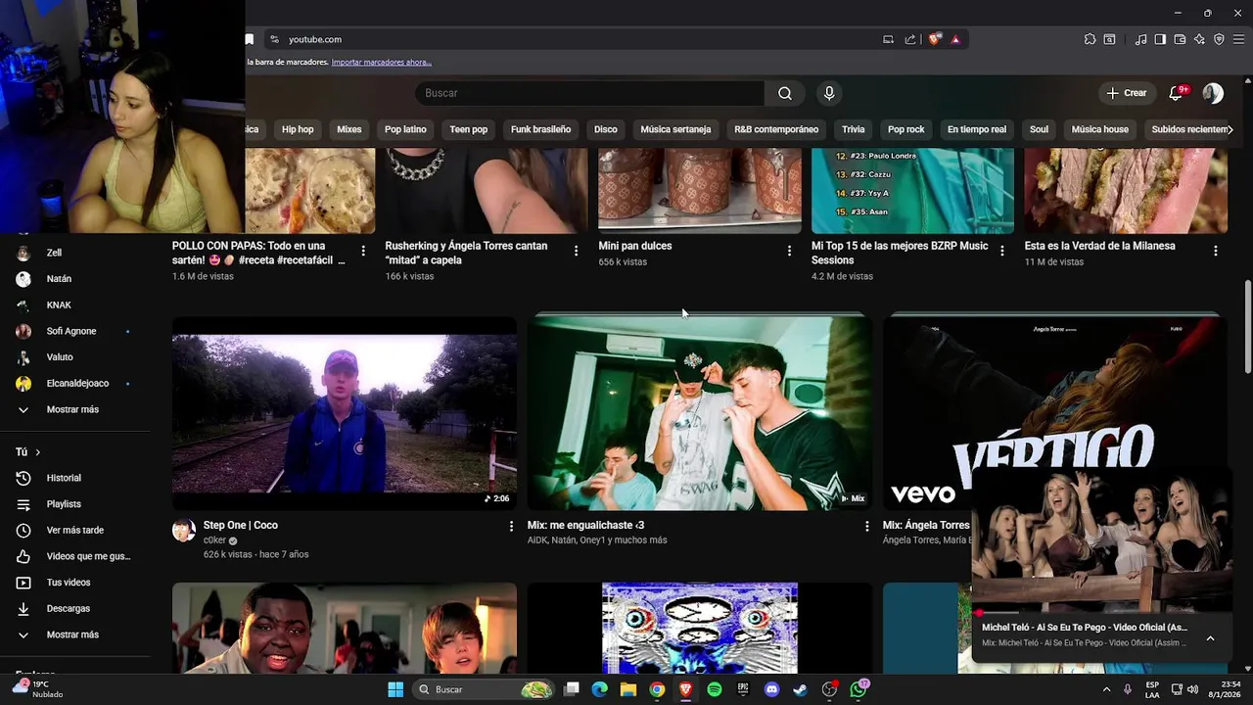
Task: Open options menu for POLLO CON PAPAS video
Action: (363, 252)
